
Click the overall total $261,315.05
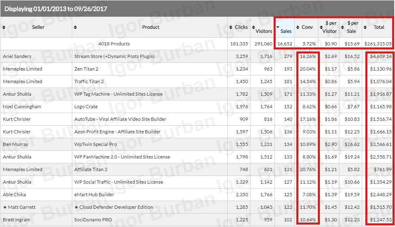tap(378, 44)
